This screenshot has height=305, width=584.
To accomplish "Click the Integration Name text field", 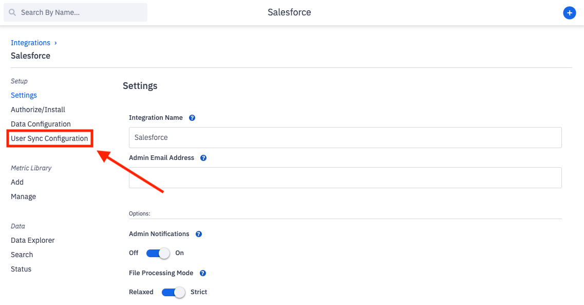I will point(345,137).
